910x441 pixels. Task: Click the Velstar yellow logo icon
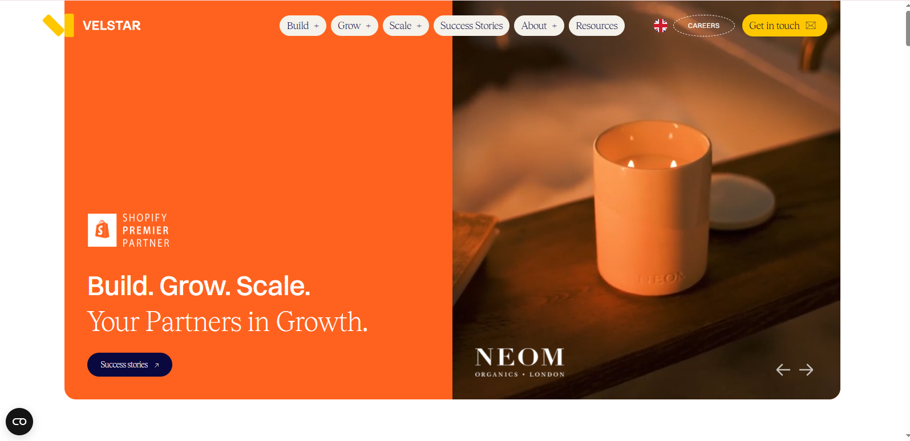(x=58, y=25)
